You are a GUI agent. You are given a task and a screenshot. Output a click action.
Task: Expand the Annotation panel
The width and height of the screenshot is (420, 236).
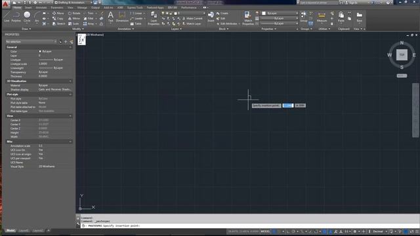click(126, 29)
